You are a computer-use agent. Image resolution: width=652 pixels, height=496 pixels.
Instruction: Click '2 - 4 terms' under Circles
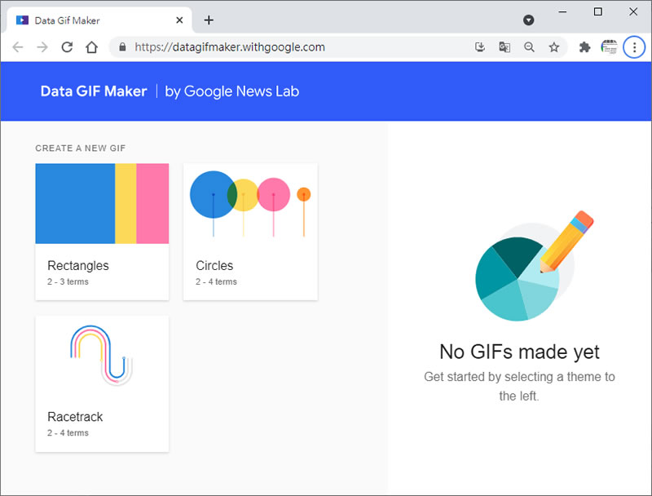[216, 281]
